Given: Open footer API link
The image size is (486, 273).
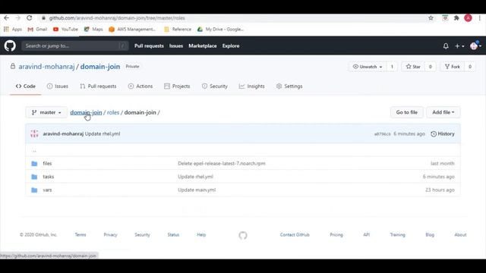Looking at the screenshot, I should [366, 235].
